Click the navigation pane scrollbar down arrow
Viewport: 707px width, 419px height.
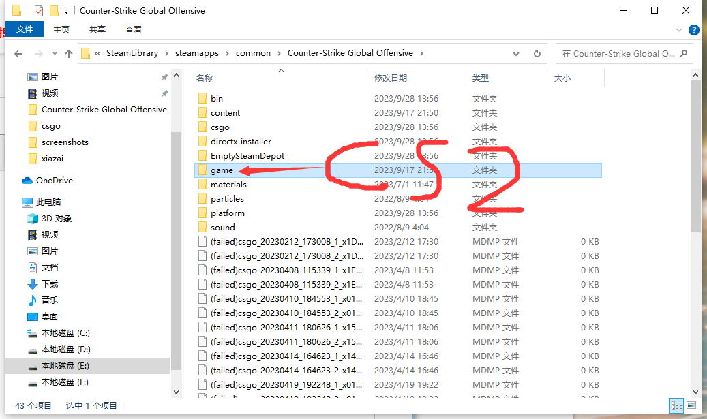pyautogui.click(x=177, y=392)
